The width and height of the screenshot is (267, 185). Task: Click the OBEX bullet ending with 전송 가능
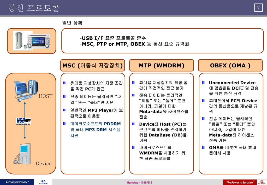point(232,129)
